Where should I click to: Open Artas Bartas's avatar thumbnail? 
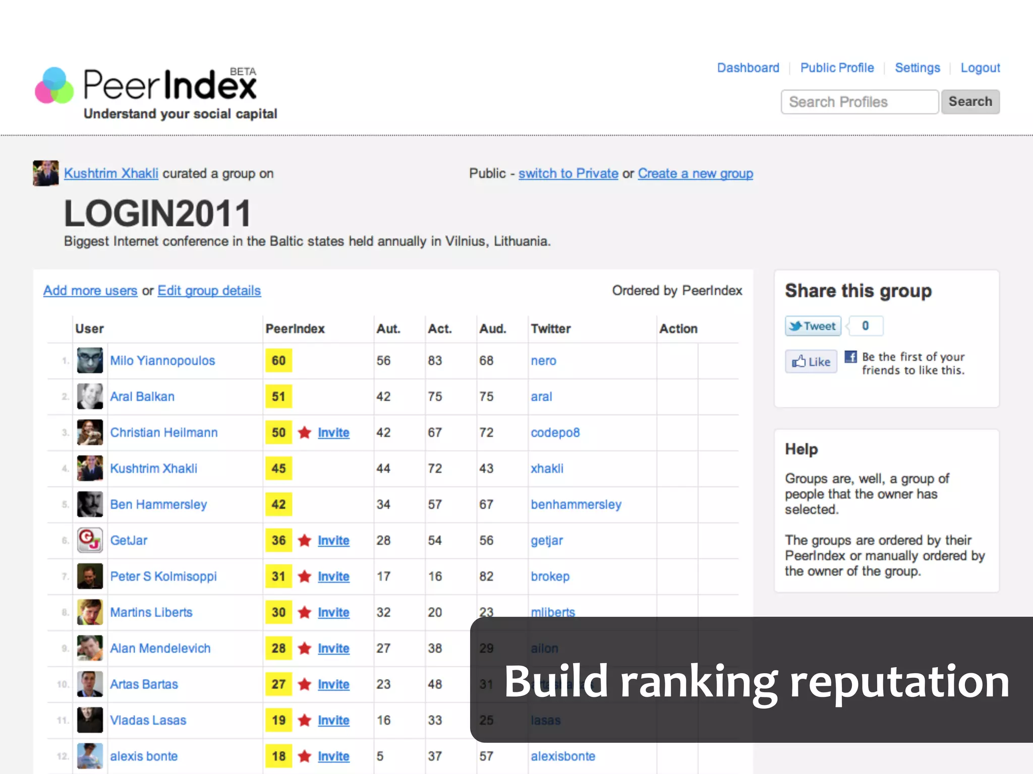[90, 684]
